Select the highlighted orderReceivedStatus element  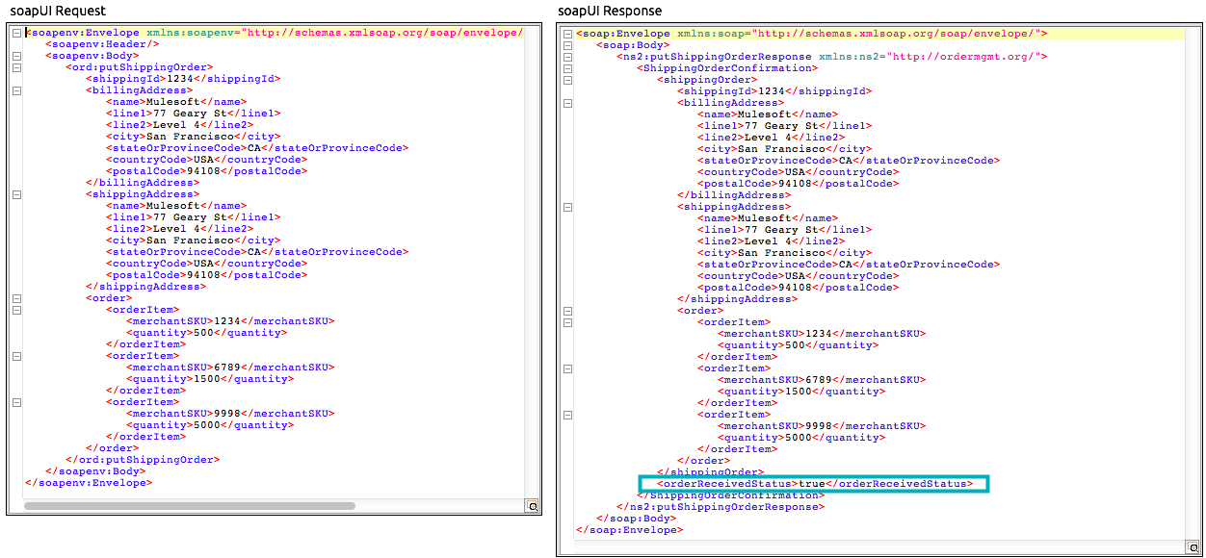point(812,483)
